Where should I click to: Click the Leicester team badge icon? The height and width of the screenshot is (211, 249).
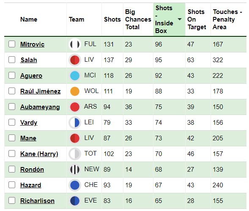(75, 123)
